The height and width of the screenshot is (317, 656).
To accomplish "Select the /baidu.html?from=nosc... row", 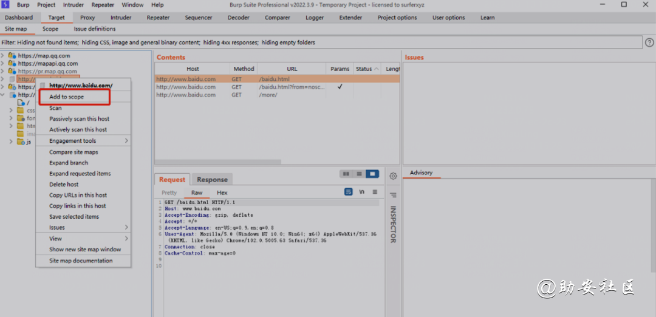I will point(277,87).
